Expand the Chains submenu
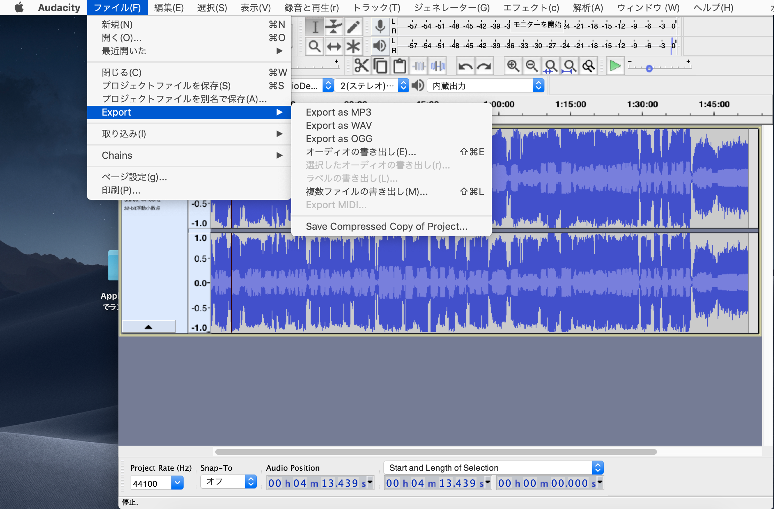 pyautogui.click(x=189, y=155)
